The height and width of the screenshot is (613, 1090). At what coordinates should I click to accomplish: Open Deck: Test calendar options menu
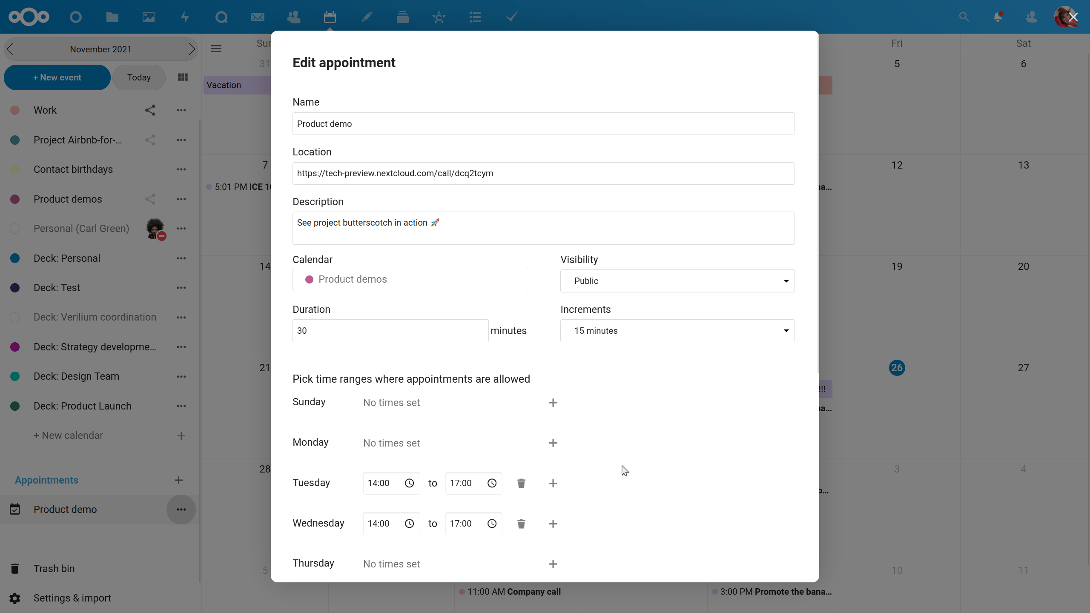coord(181,288)
